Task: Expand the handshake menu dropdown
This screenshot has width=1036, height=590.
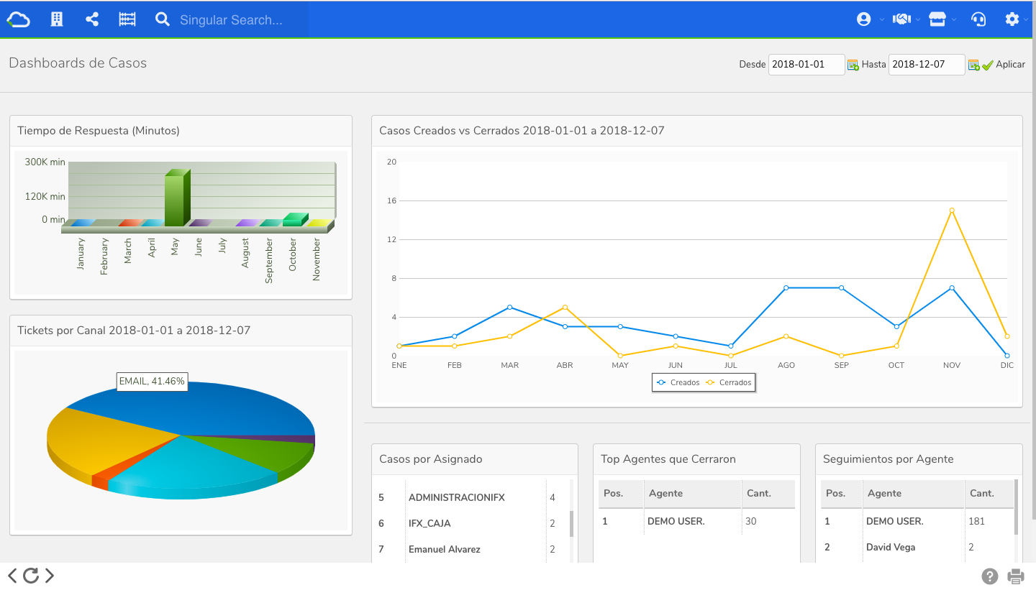Action: click(905, 19)
